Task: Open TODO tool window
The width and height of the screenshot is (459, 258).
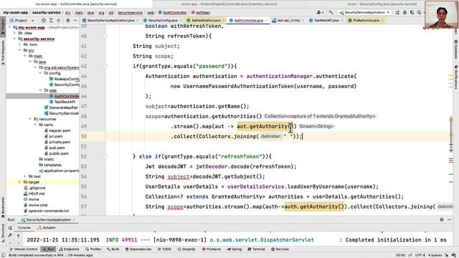Action: tap(164, 249)
